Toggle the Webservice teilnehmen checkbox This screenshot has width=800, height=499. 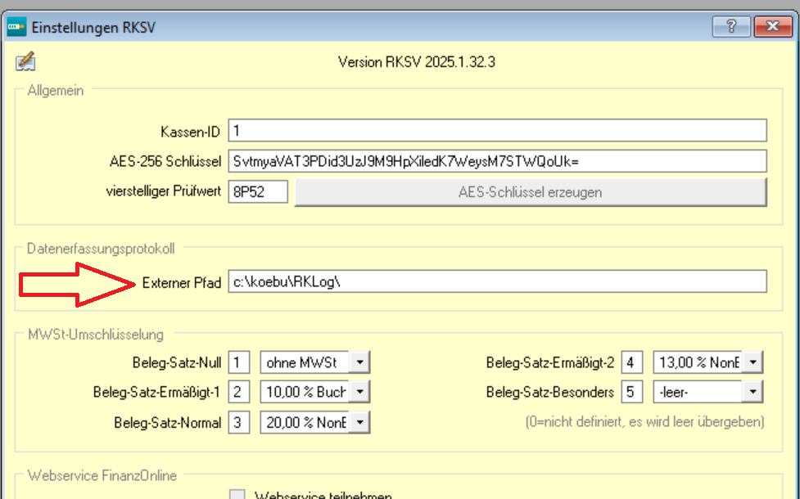(x=237, y=495)
